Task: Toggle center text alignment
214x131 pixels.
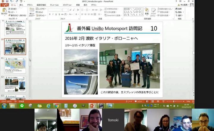Action: 85,14
